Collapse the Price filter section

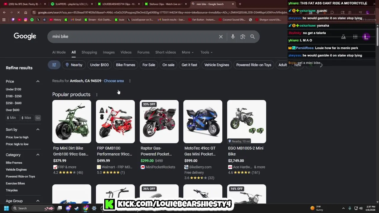(x=38, y=81)
